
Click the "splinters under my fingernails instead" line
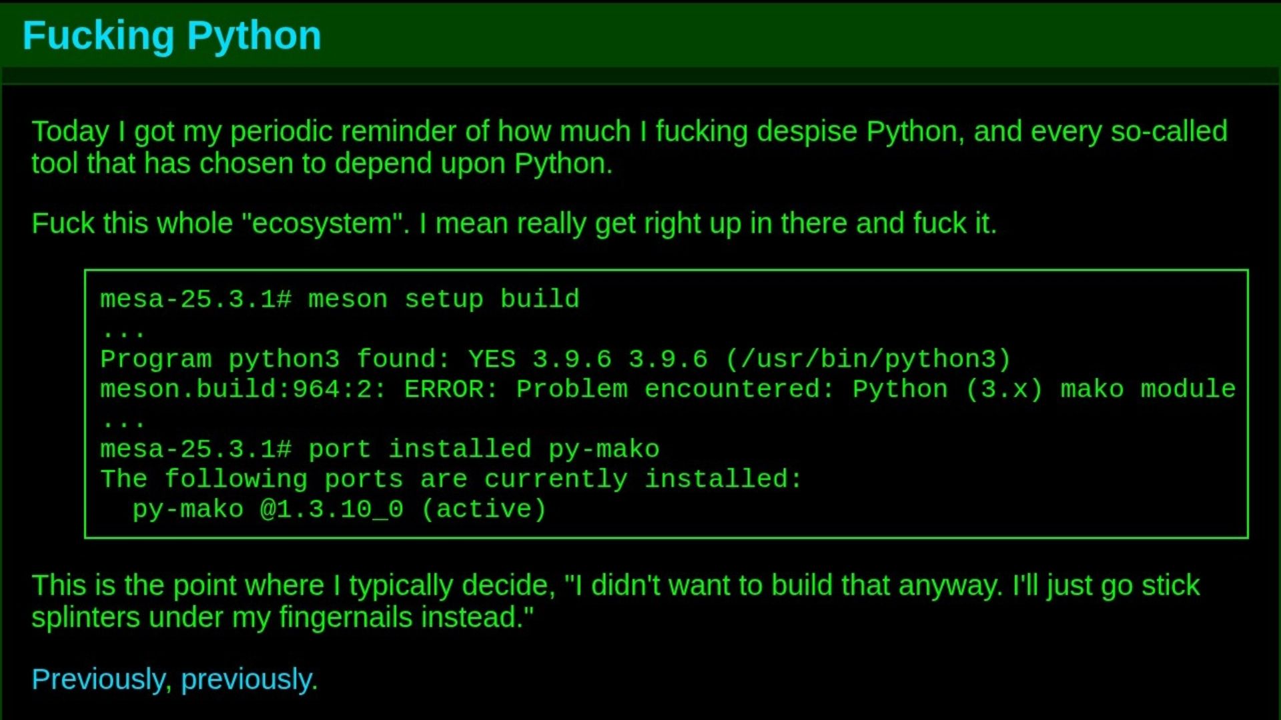(282, 617)
